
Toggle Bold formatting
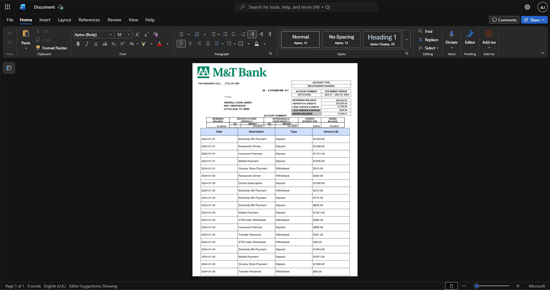click(78, 43)
